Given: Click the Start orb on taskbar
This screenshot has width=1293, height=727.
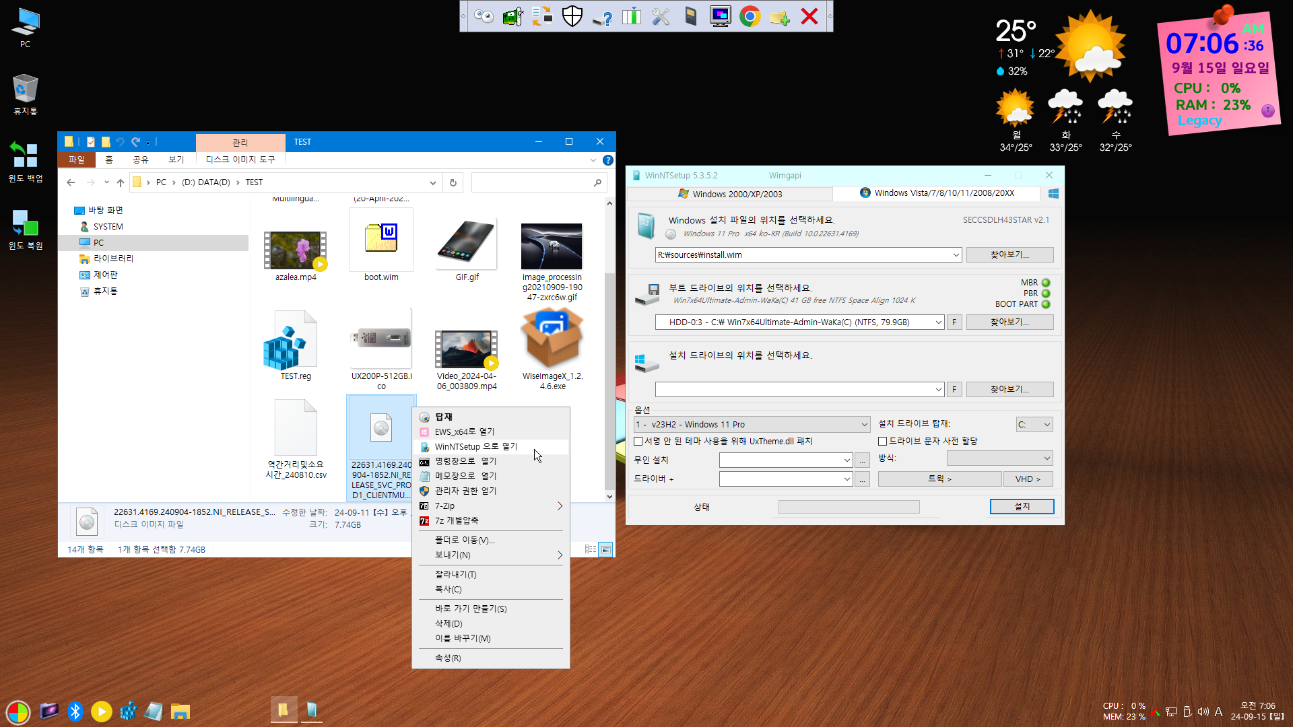Looking at the screenshot, I should coord(18,712).
